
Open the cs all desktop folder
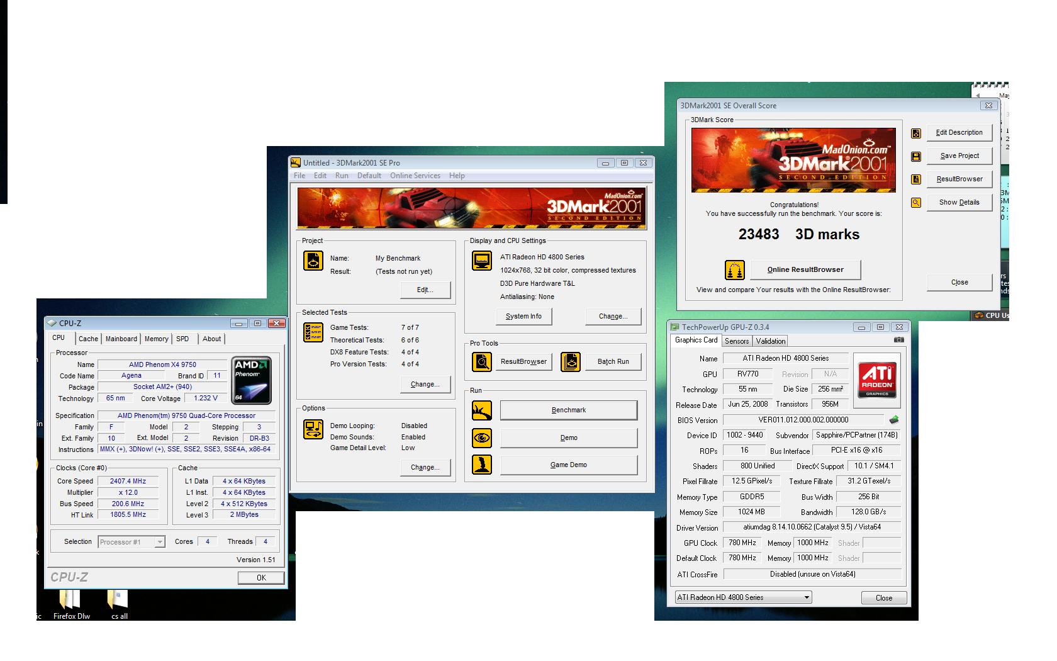118,604
